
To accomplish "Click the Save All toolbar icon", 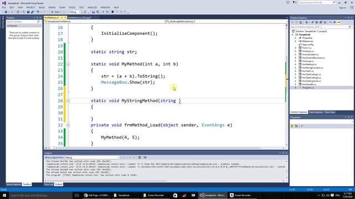I will click(x=32, y=12).
